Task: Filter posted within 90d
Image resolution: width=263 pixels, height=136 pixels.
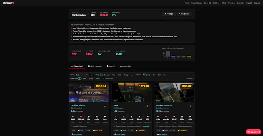Action: pos(159,75)
